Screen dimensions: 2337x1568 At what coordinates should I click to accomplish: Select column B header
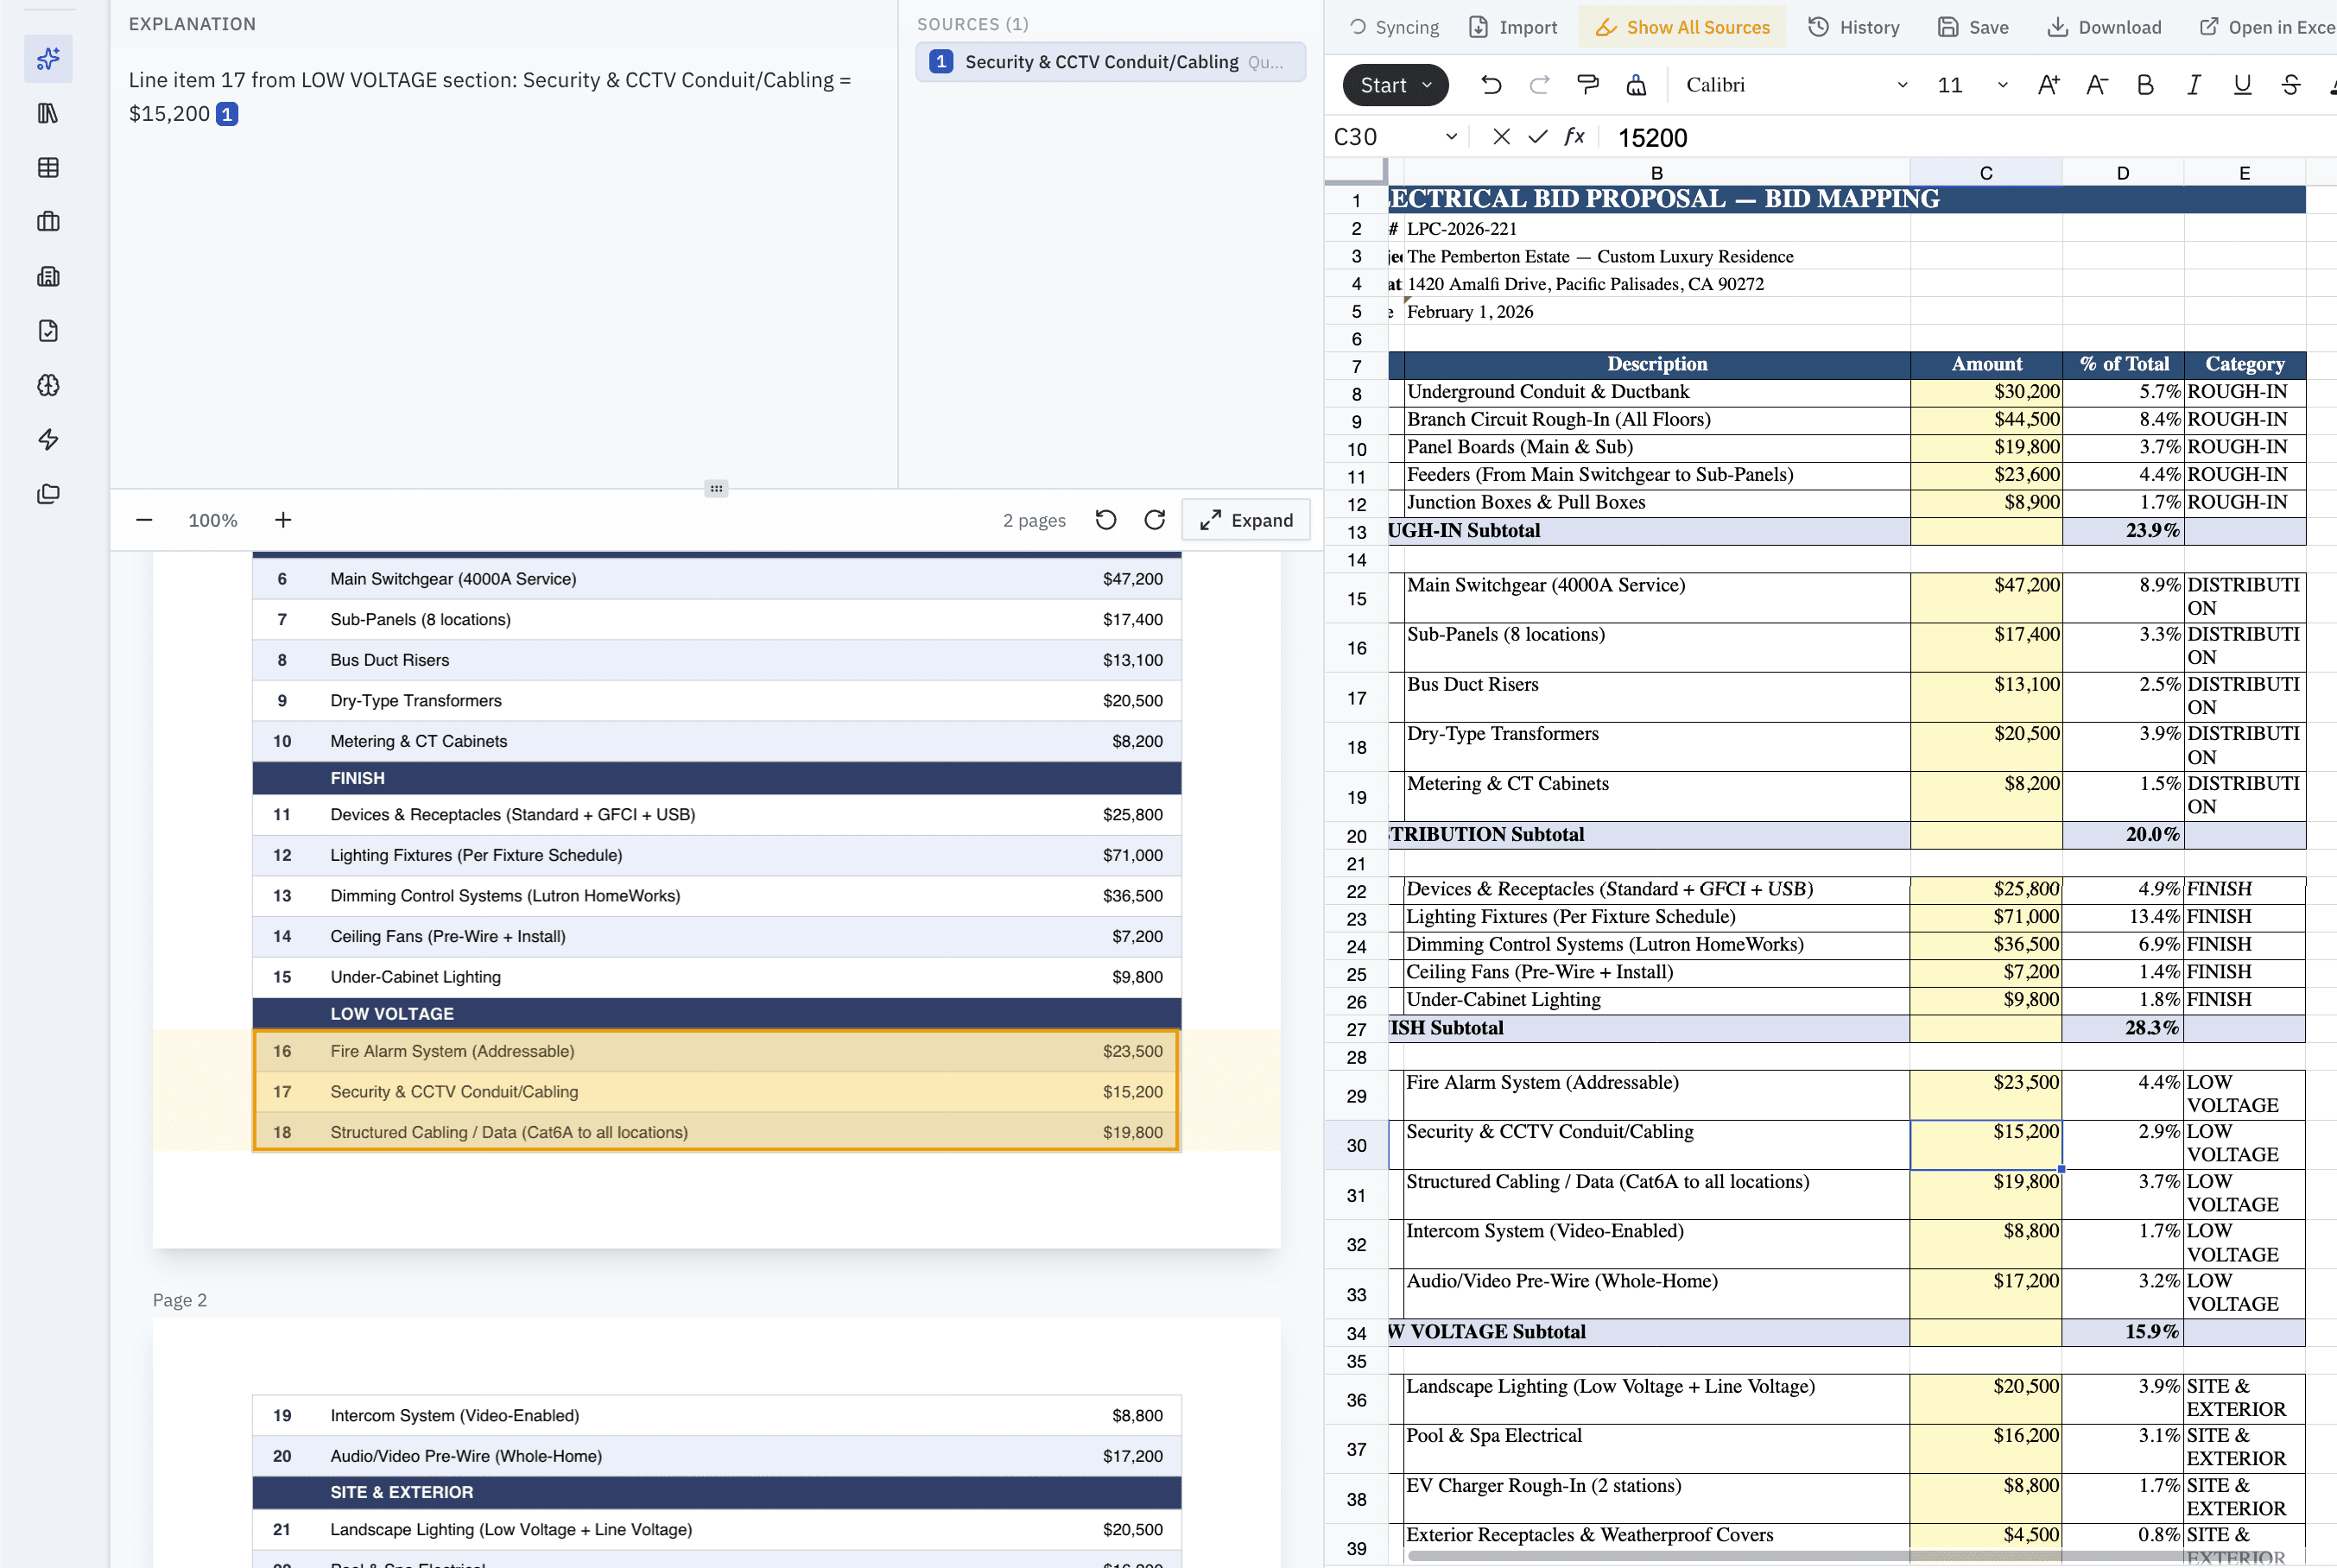pyautogui.click(x=1656, y=173)
